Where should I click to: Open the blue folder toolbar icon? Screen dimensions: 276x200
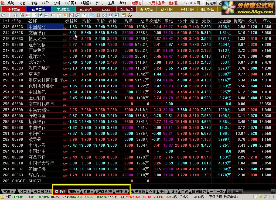92,15
